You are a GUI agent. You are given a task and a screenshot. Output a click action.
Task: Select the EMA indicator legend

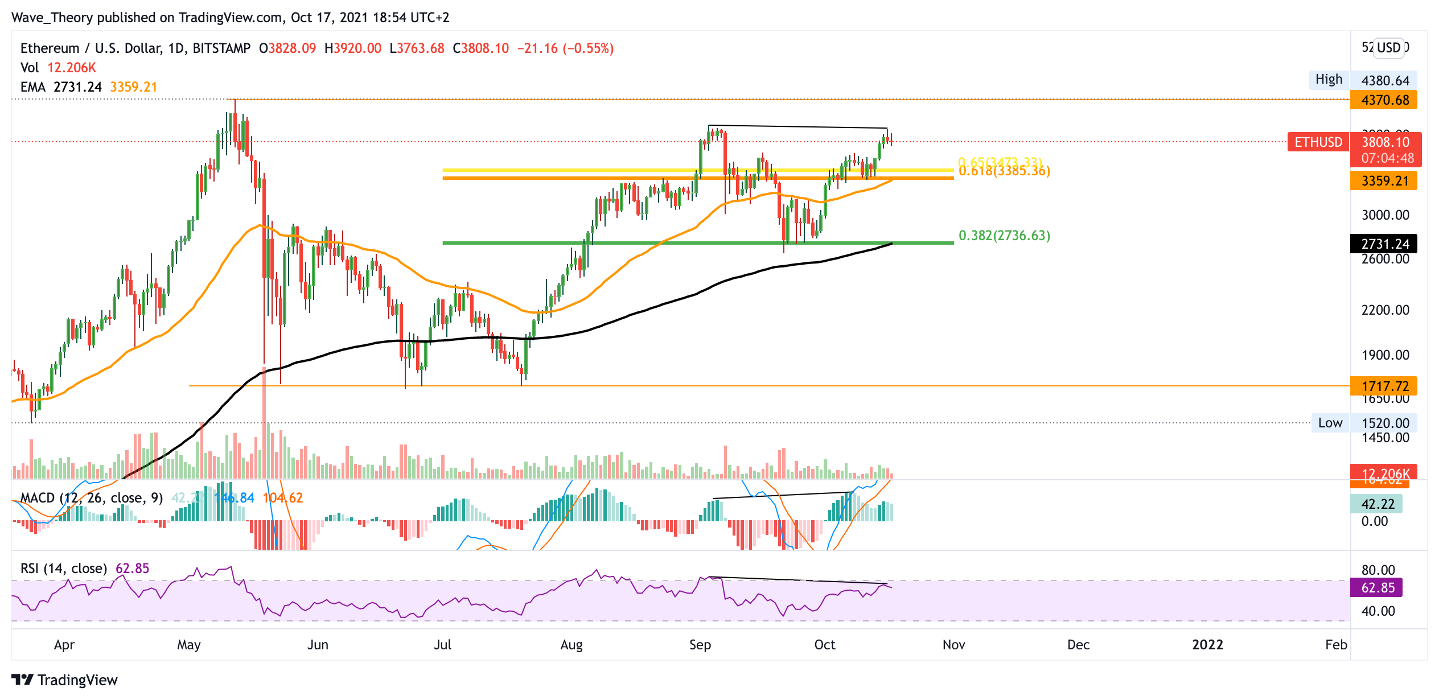(32, 87)
